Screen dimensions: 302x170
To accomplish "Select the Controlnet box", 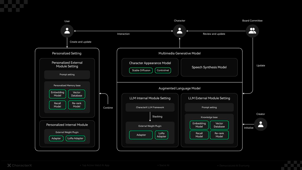I will click(x=163, y=70).
